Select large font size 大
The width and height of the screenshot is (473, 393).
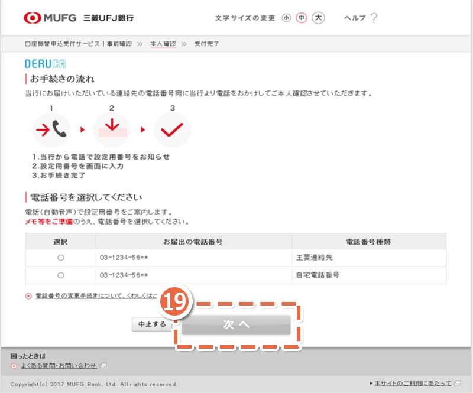click(318, 18)
